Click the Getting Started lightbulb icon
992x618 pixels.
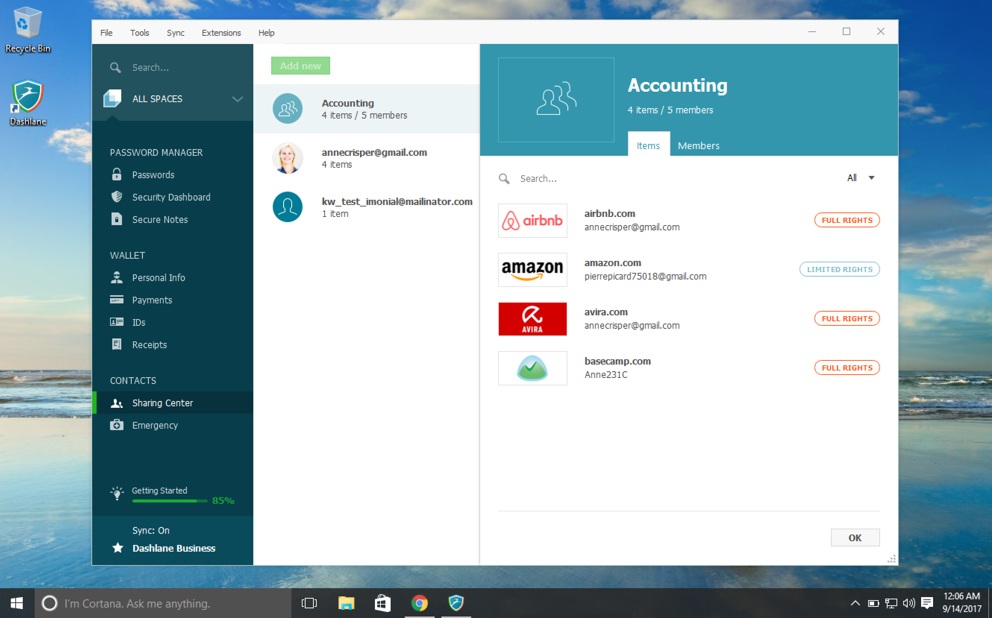pos(117,493)
